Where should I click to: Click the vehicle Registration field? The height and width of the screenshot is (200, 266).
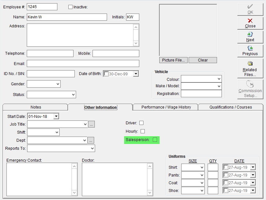click(202, 94)
